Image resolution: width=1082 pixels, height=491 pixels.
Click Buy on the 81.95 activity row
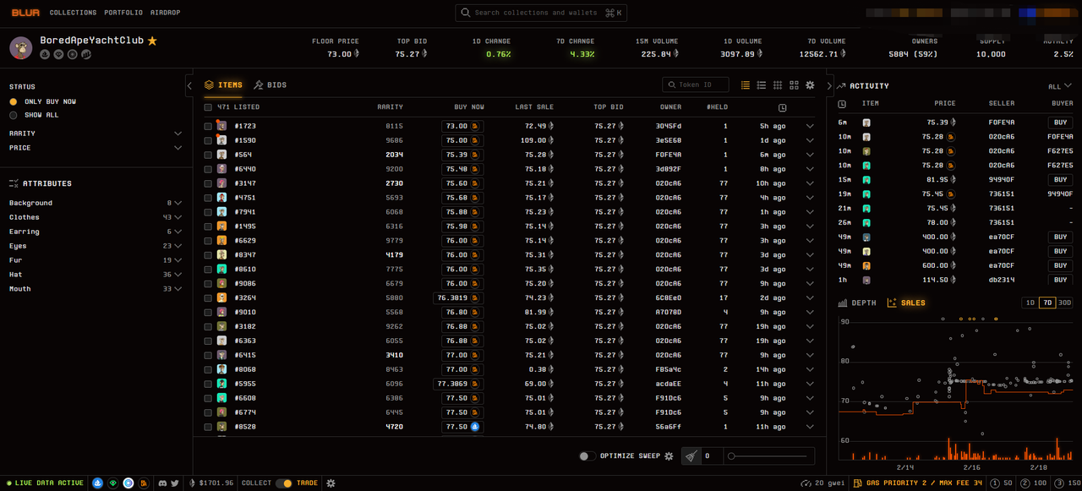tap(1059, 180)
